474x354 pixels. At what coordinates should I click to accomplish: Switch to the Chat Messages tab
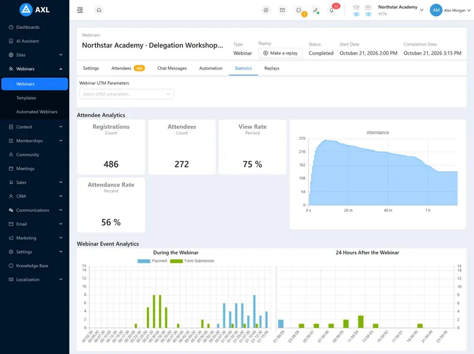coord(172,68)
